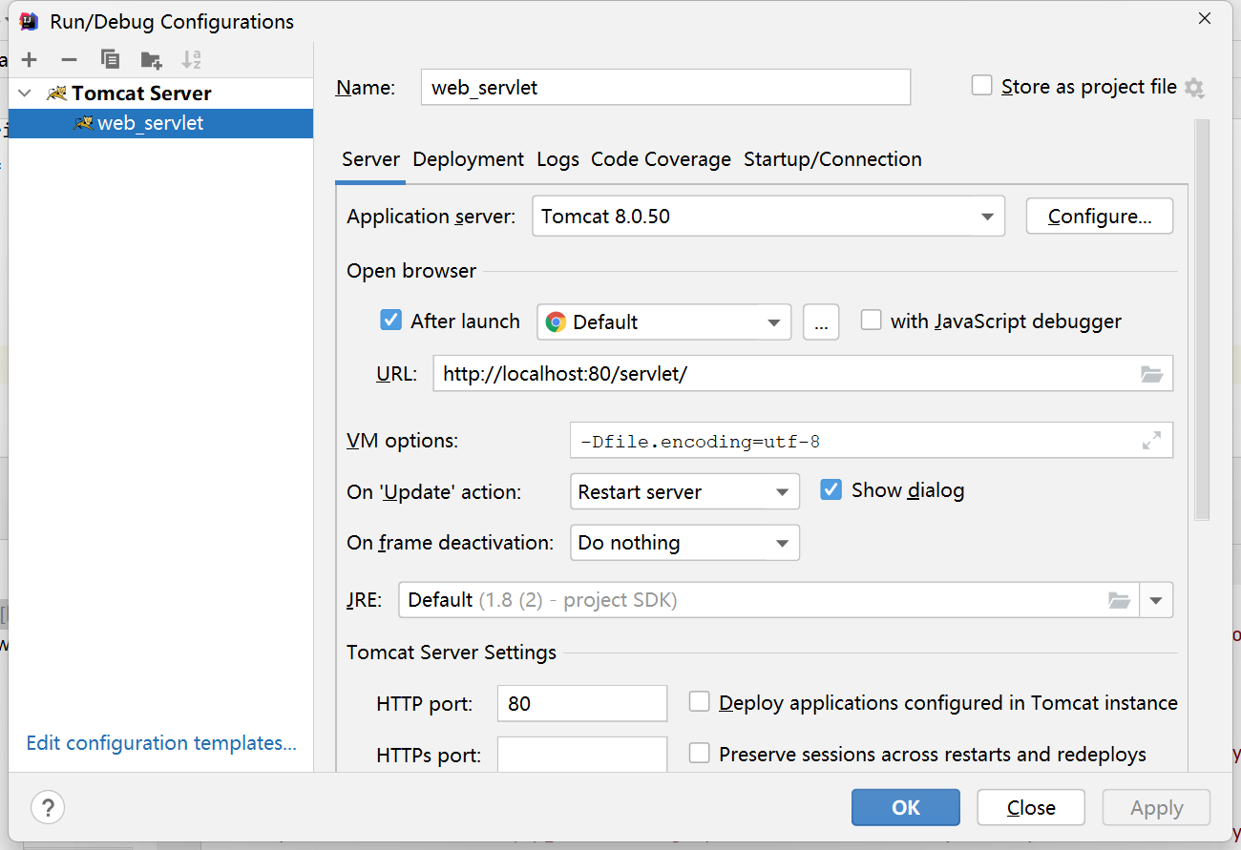Toggle the After launch checkbox
Viewport: 1241px width, 850px height.
point(390,320)
